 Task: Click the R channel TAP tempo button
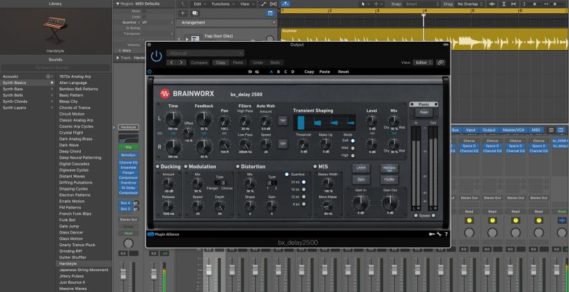283,144
